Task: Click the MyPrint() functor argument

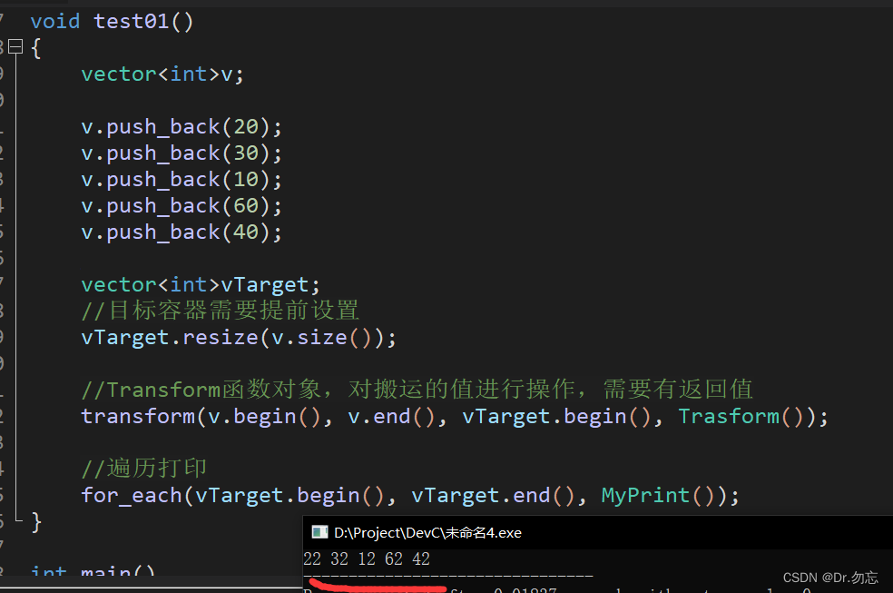Action: coord(658,495)
